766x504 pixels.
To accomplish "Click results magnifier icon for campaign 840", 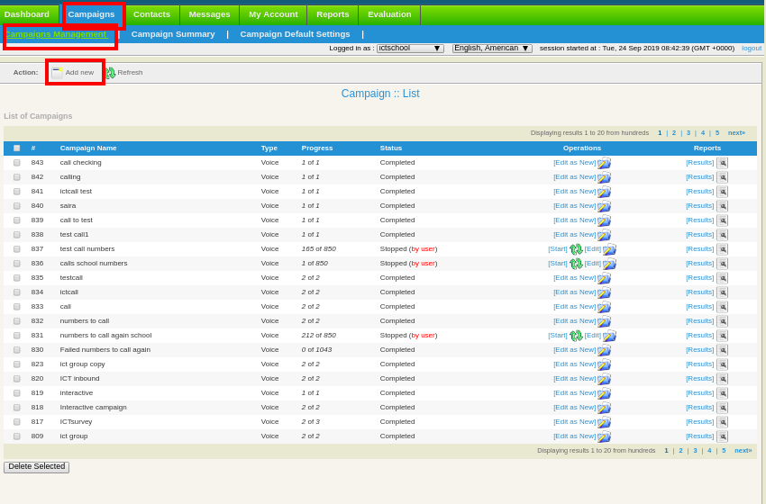I will [722, 206].
